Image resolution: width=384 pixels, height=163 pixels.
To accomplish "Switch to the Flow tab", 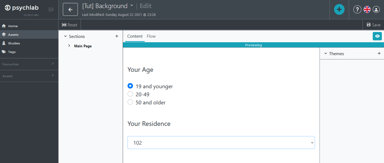I will point(151,36).
